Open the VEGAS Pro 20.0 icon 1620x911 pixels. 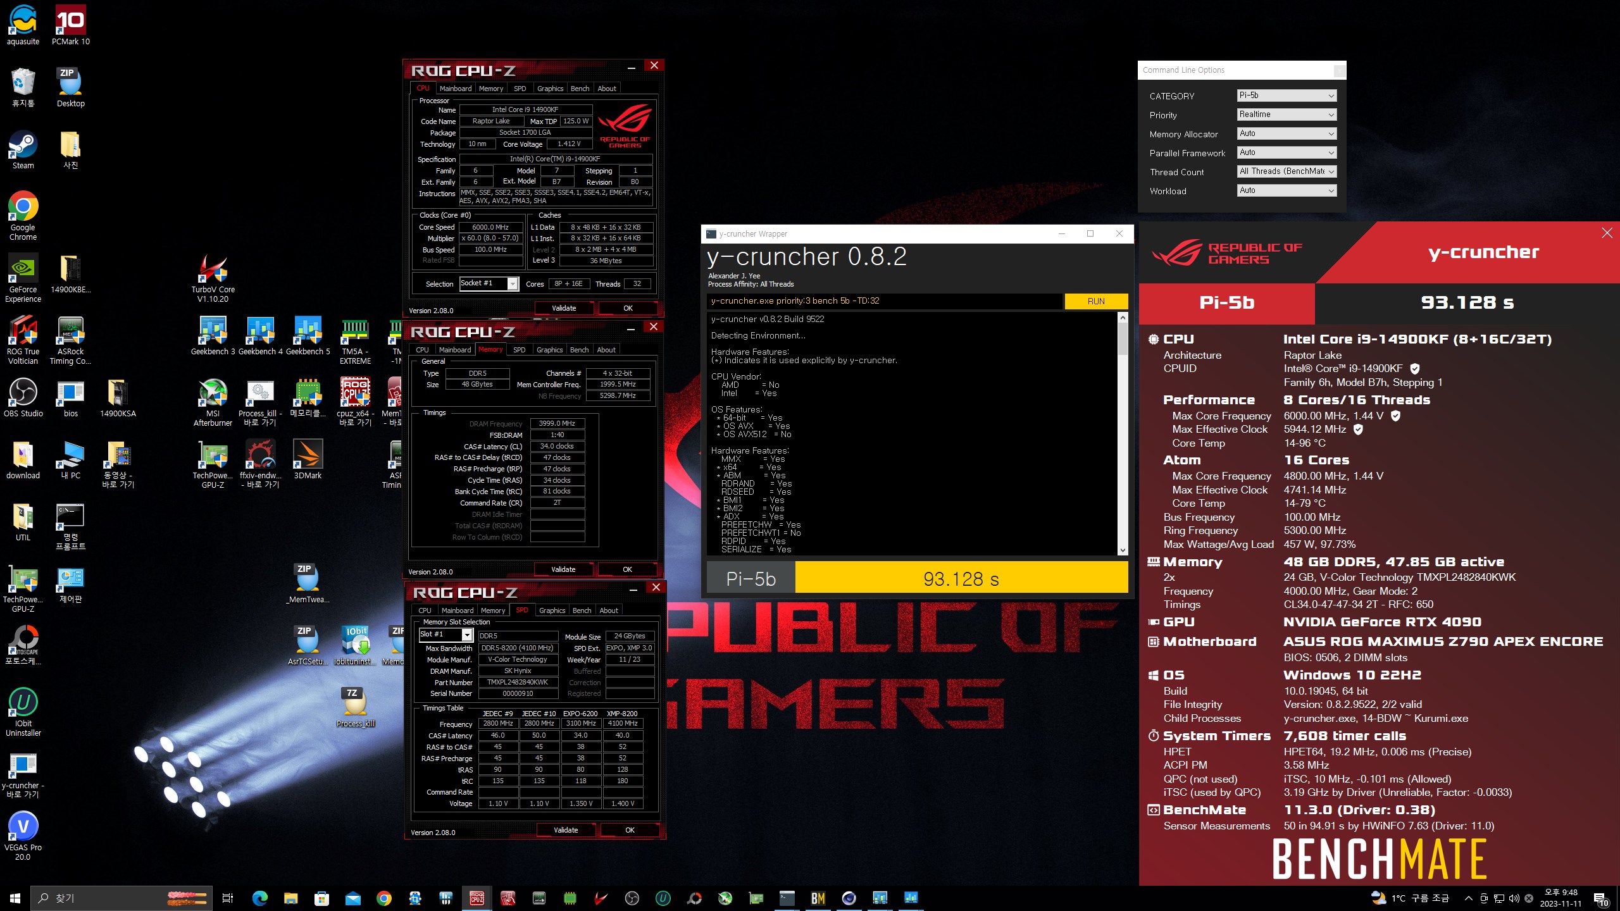[23, 835]
